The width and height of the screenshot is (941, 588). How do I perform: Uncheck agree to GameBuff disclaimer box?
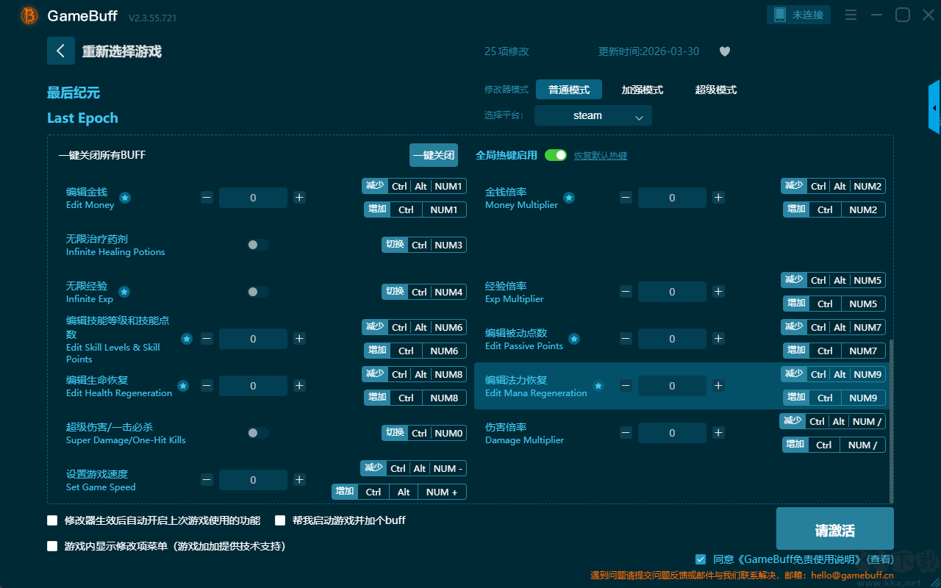coord(701,559)
